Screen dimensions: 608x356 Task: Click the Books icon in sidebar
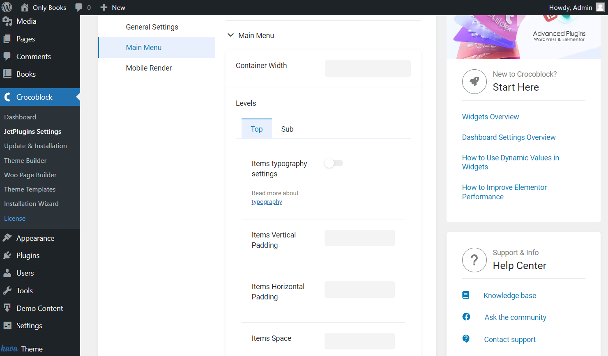(7, 74)
